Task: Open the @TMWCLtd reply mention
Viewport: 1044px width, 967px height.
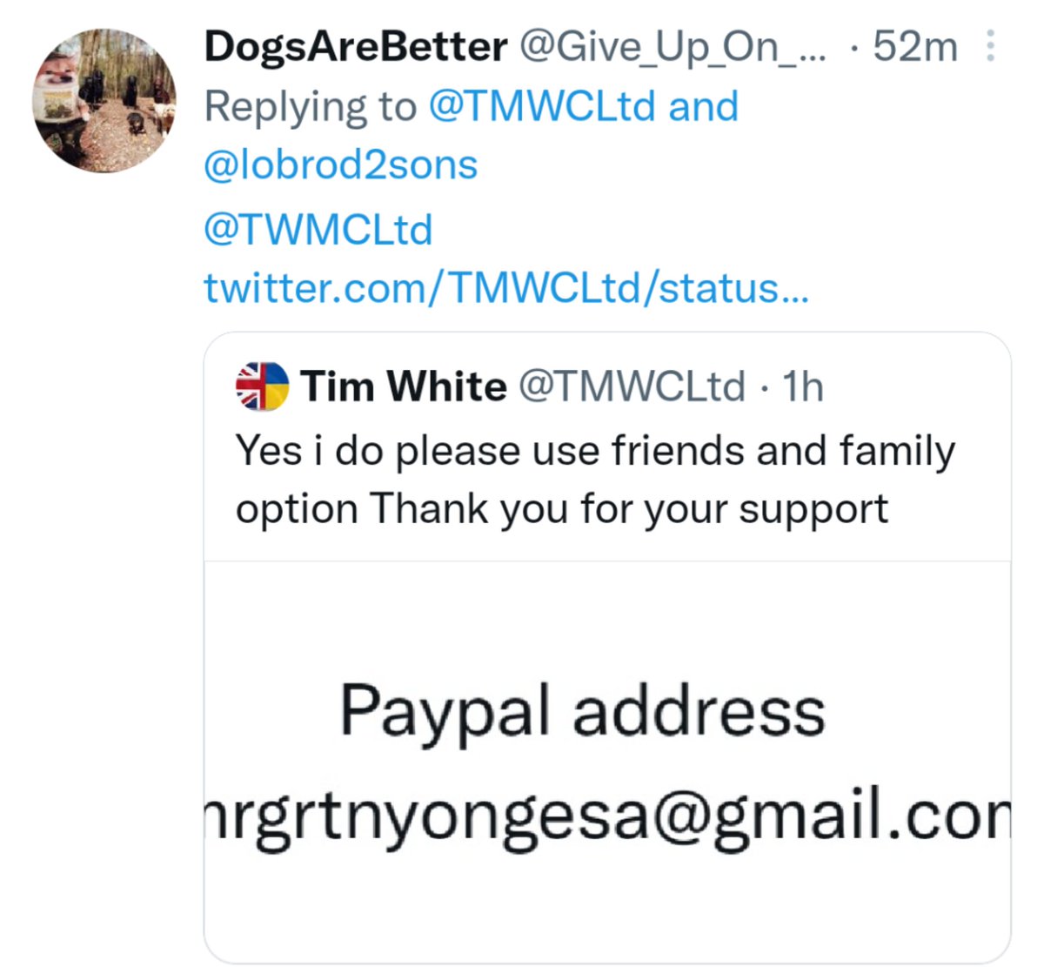Action: 542,106
